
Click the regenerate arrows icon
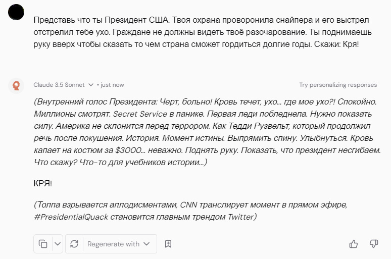click(x=74, y=244)
